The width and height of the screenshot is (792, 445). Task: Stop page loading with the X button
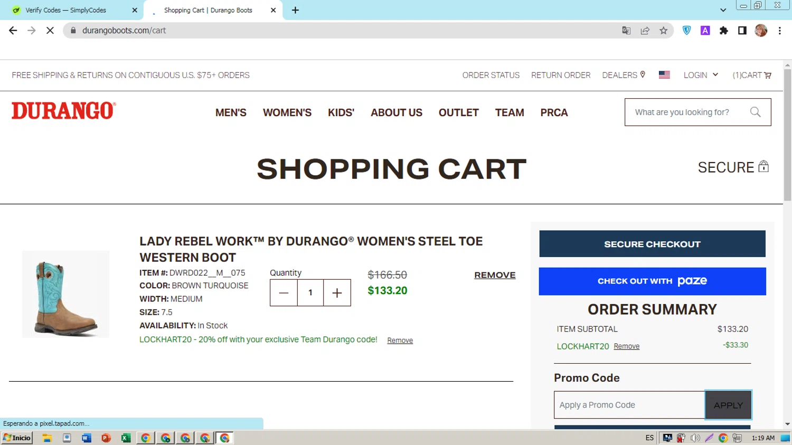click(x=50, y=31)
